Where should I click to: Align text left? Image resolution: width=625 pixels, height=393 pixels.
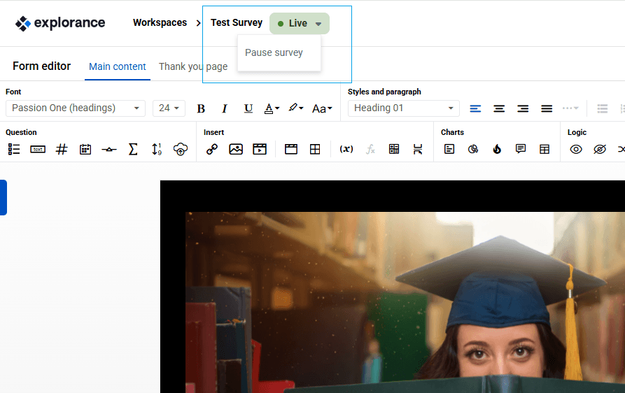475,108
